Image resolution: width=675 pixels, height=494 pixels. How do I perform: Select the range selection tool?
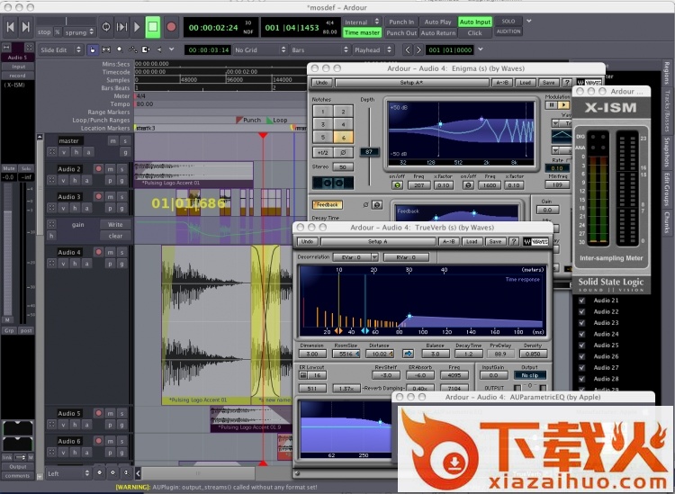[106, 49]
